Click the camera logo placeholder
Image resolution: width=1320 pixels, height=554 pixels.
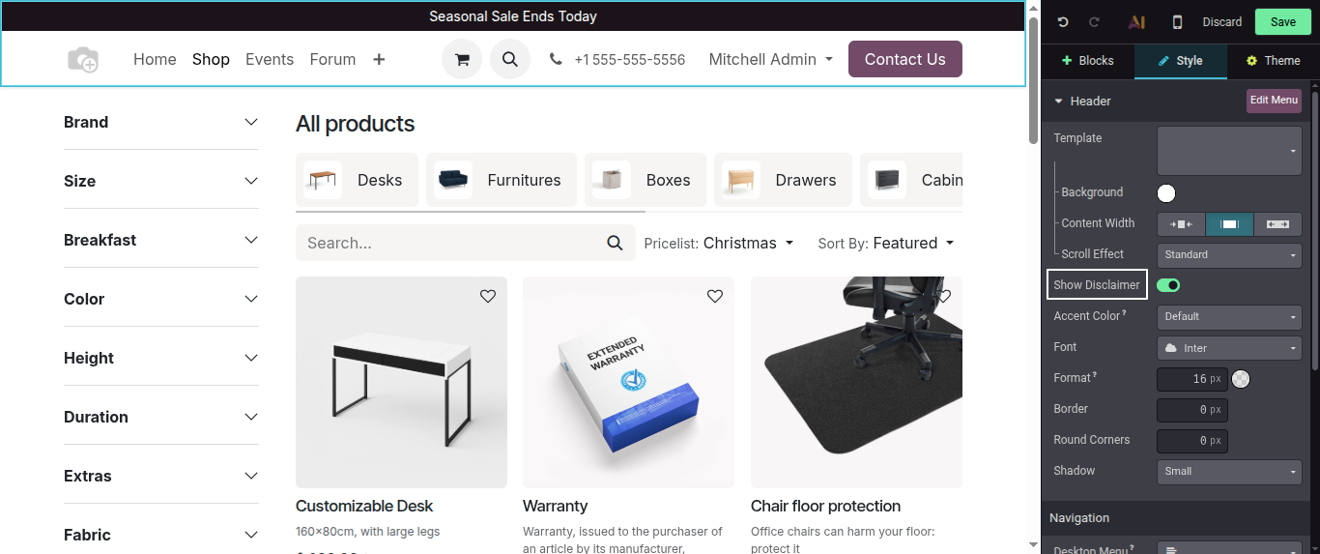pos(83,59)
